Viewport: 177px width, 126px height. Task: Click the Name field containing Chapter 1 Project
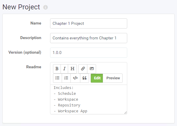click(88, 24)
